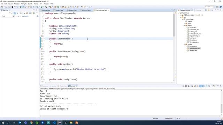Click the Remove Launch X icon in console
223x125 pixels.
coord(186,86)
